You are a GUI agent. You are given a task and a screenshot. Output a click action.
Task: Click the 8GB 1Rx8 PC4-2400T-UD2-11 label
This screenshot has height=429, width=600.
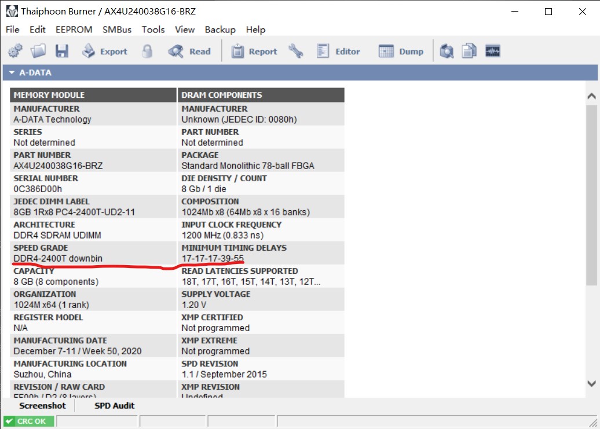74,212
